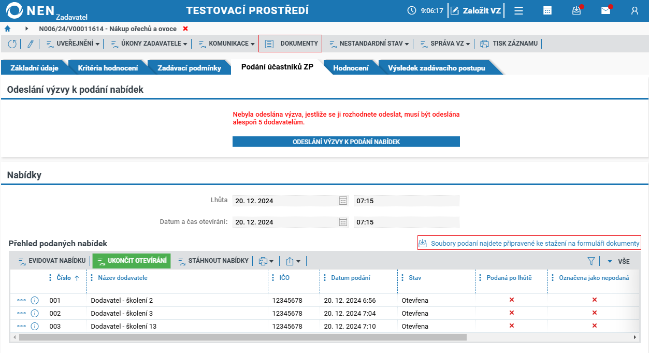Open Podaná po lhůtě column options dots
This screenshot has width=649, height=353.
(x=480, y=278)
